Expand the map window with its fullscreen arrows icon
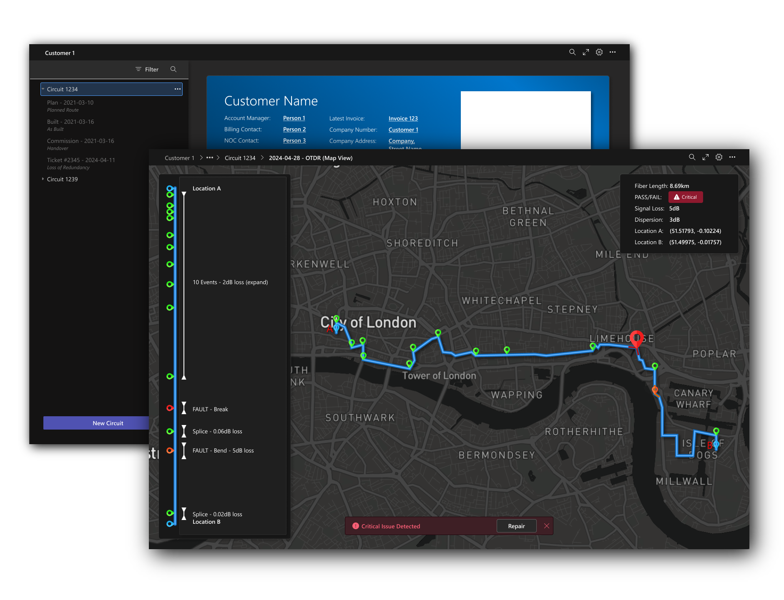This screenshot has height=600, width=784. [706, 157]
